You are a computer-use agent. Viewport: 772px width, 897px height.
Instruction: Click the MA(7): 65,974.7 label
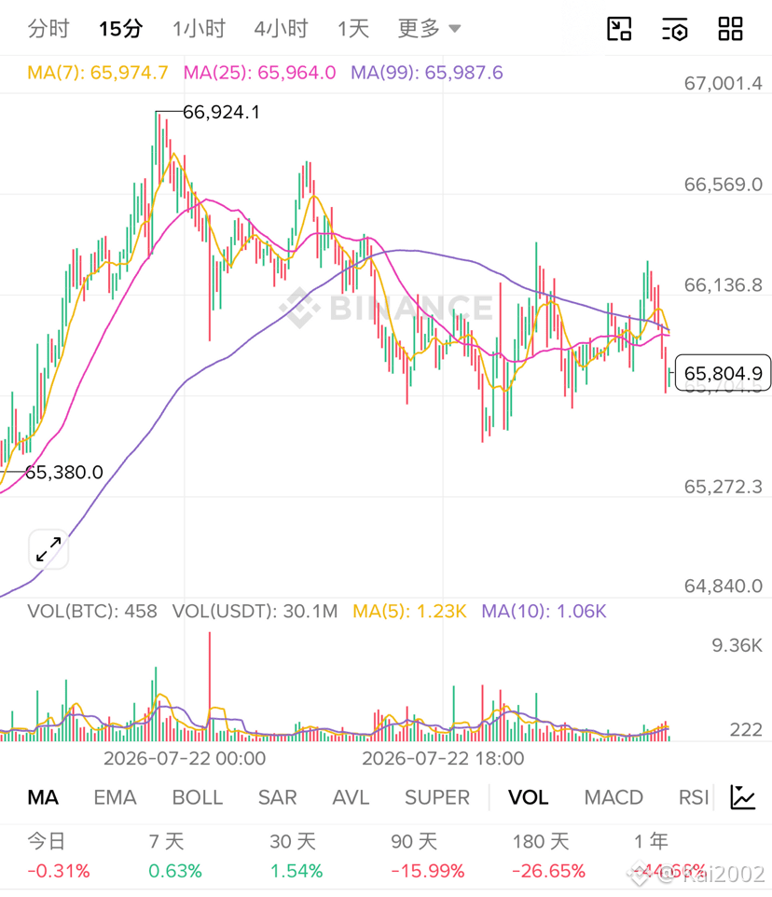(98, 73)
